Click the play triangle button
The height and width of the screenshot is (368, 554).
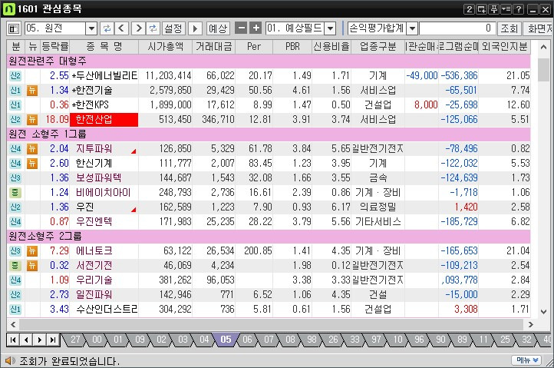coord(195,28)
